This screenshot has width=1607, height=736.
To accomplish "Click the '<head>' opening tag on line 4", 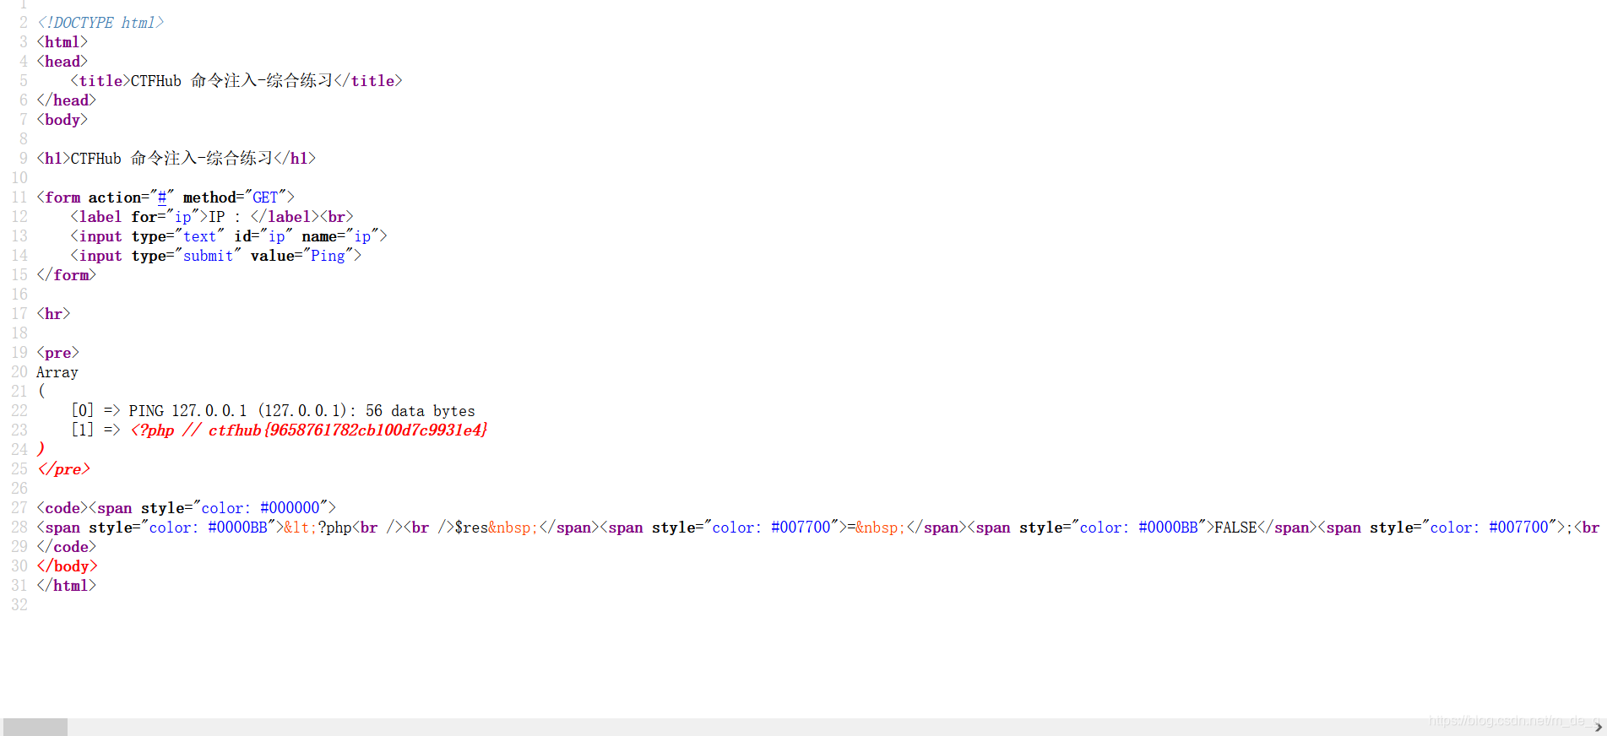I will click(62, 62).
